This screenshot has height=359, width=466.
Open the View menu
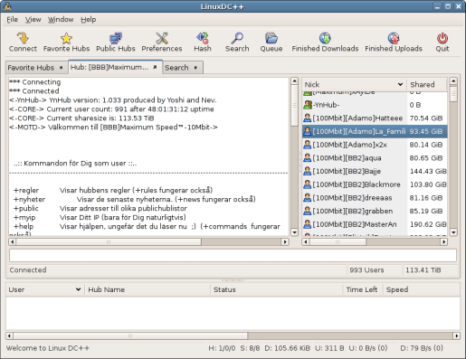(33, 20)
